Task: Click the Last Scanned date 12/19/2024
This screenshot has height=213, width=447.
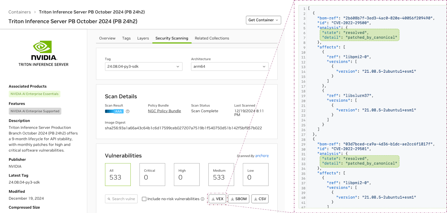Action: 249,113
